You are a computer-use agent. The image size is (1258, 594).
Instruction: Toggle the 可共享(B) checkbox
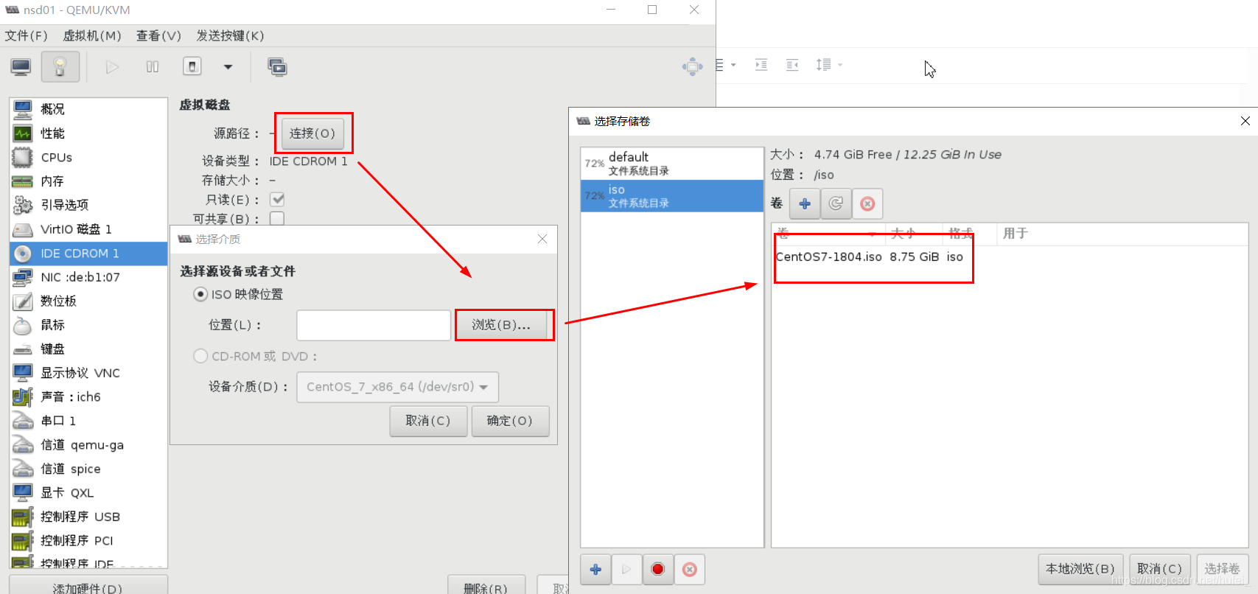[x=277, y=218]
